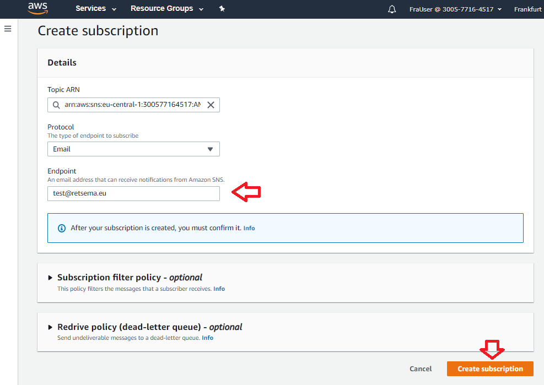Cancel the subscription creation

(421, 369)
